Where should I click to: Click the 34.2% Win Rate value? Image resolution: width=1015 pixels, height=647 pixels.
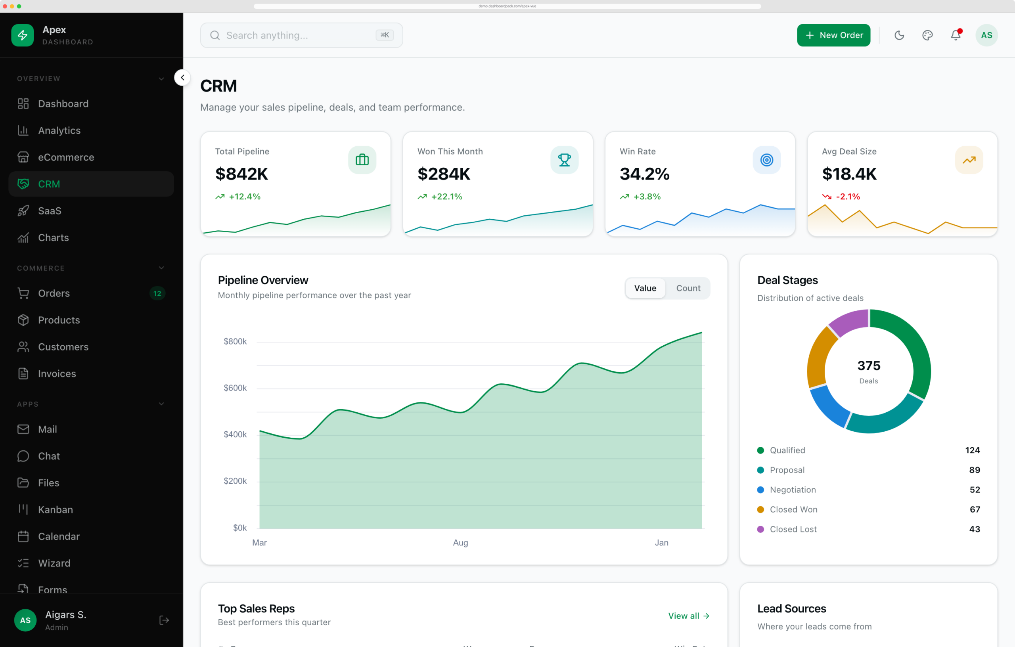tap(644, 174)
